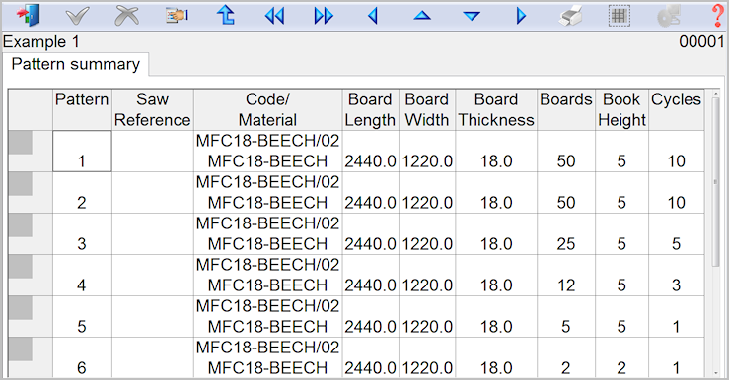
Task: Open help with red question mark
Action: [718, 16]
